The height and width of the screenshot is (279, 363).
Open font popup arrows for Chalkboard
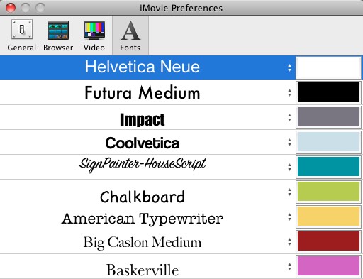[x=289, y=192]
